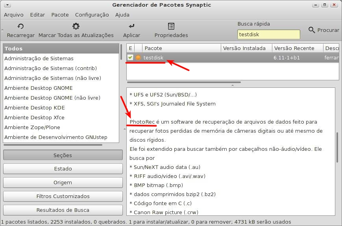Close the Synaptic window
Screen dimensions: 342x226
tap(334, 5)
